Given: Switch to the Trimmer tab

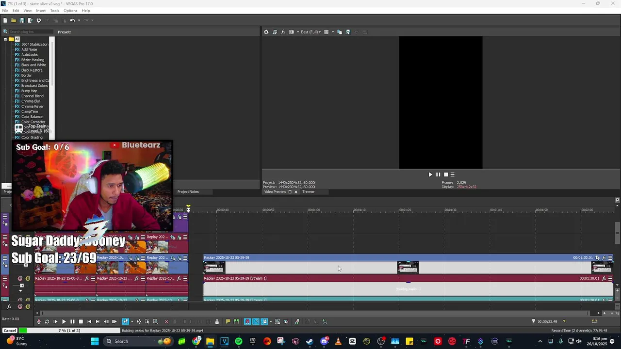Looking at the screenshot, I should tap(309, 192).
